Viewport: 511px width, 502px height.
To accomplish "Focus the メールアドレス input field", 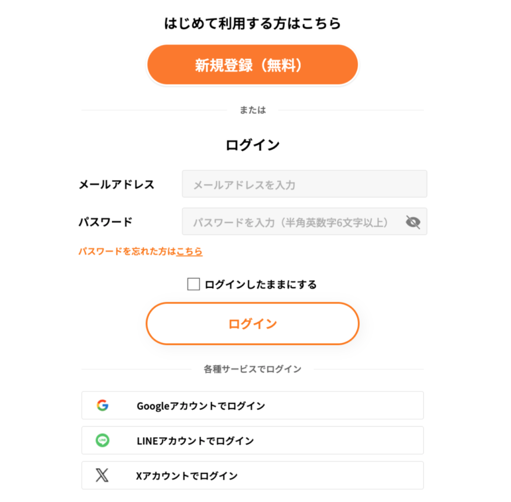I will (x=304, y=185).
